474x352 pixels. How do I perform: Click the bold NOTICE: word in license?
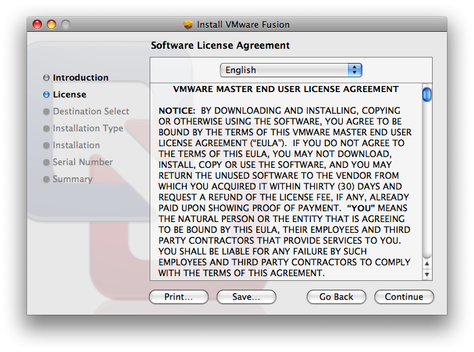tap(177, 110)
